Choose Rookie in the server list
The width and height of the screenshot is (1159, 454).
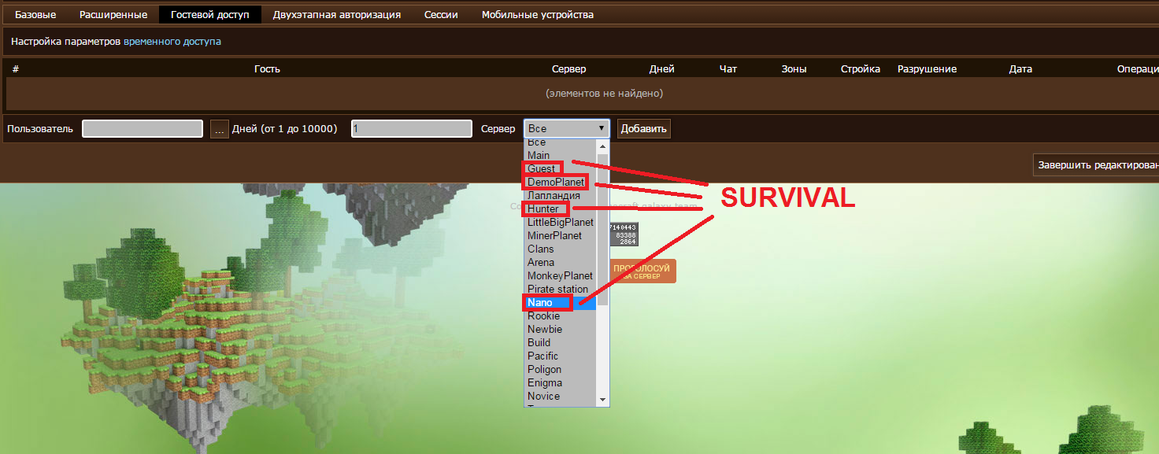[x=561, y=316]
